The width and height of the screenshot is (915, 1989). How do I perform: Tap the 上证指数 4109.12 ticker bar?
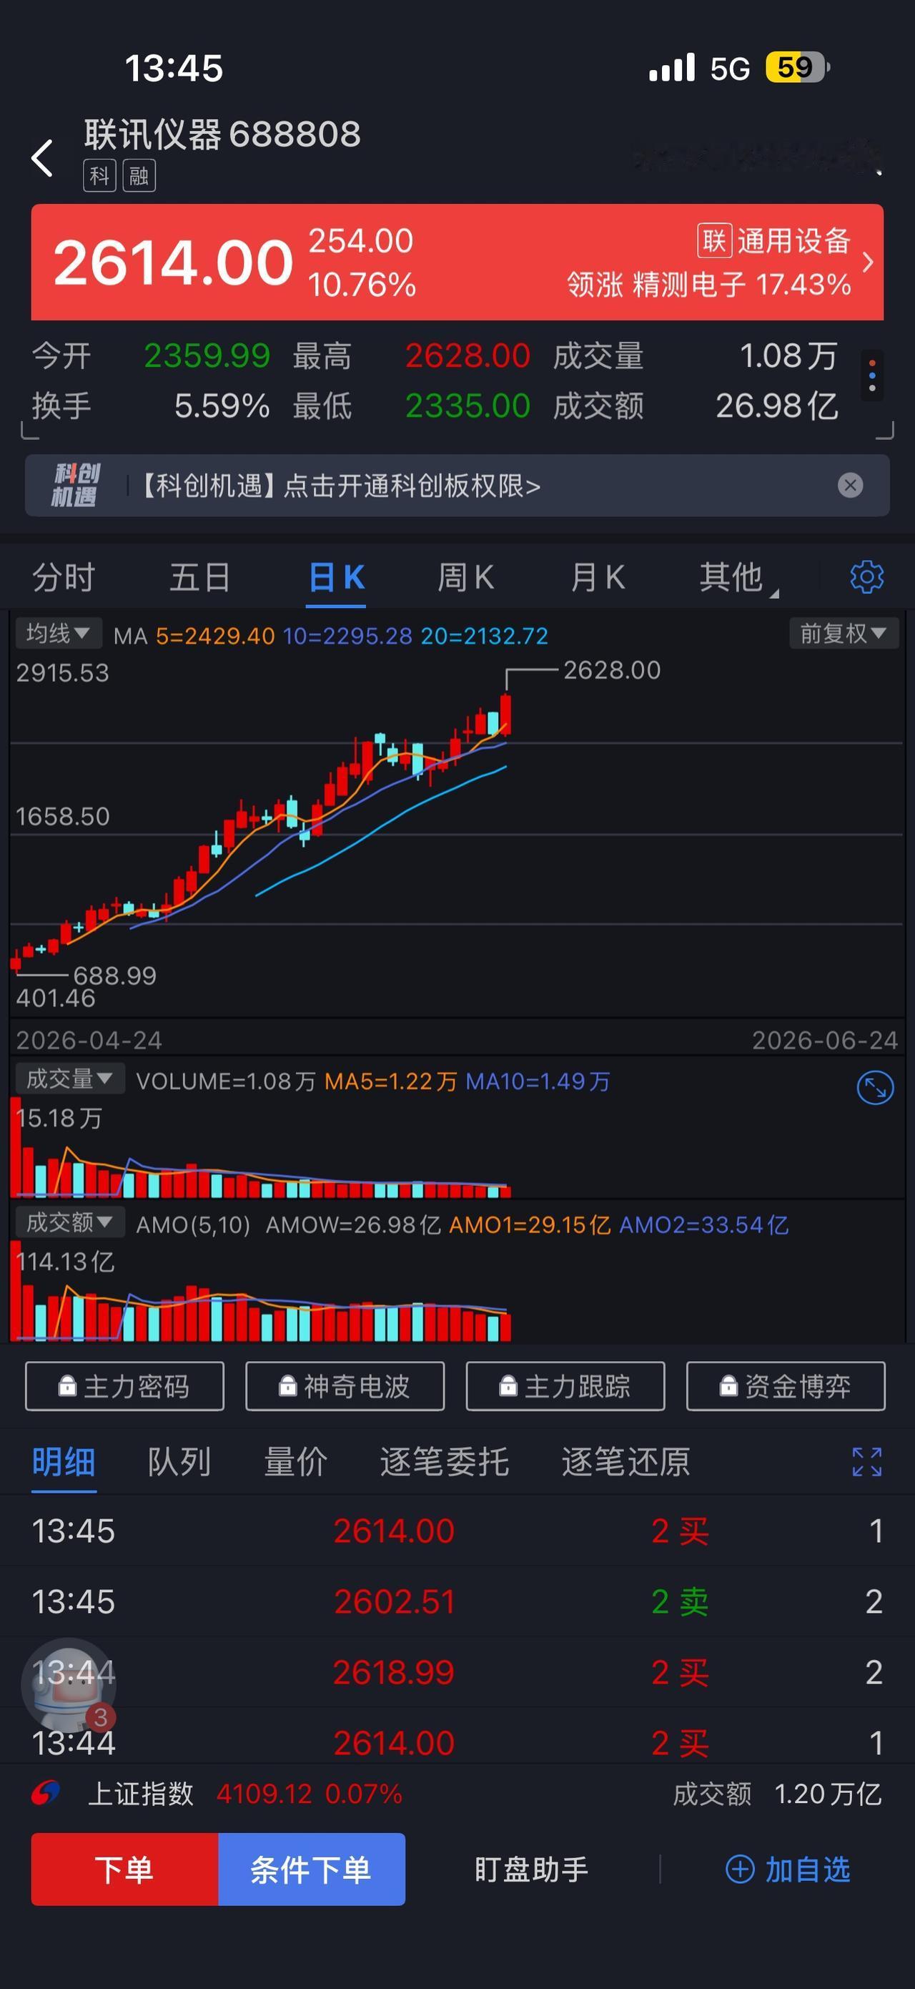click(457, 1793)
